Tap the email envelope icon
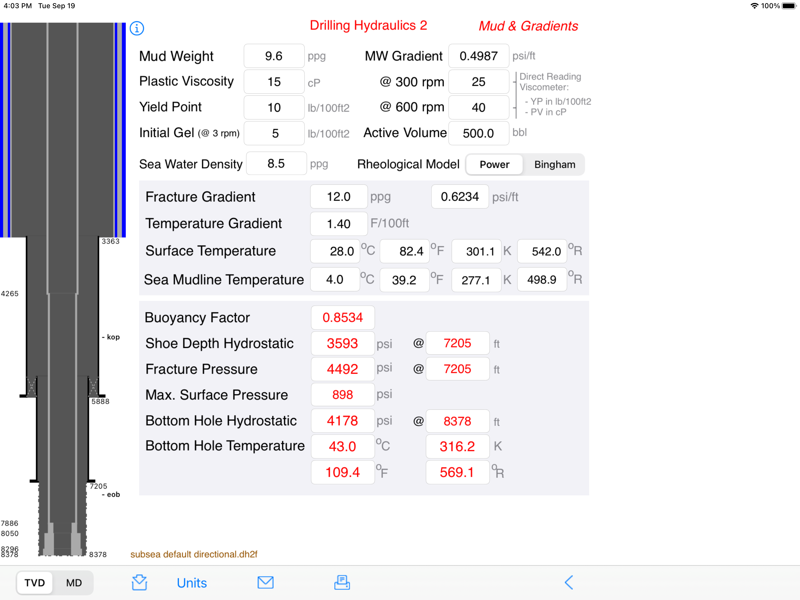The height and width of the screenshot is (600, 800). (265, 582)
